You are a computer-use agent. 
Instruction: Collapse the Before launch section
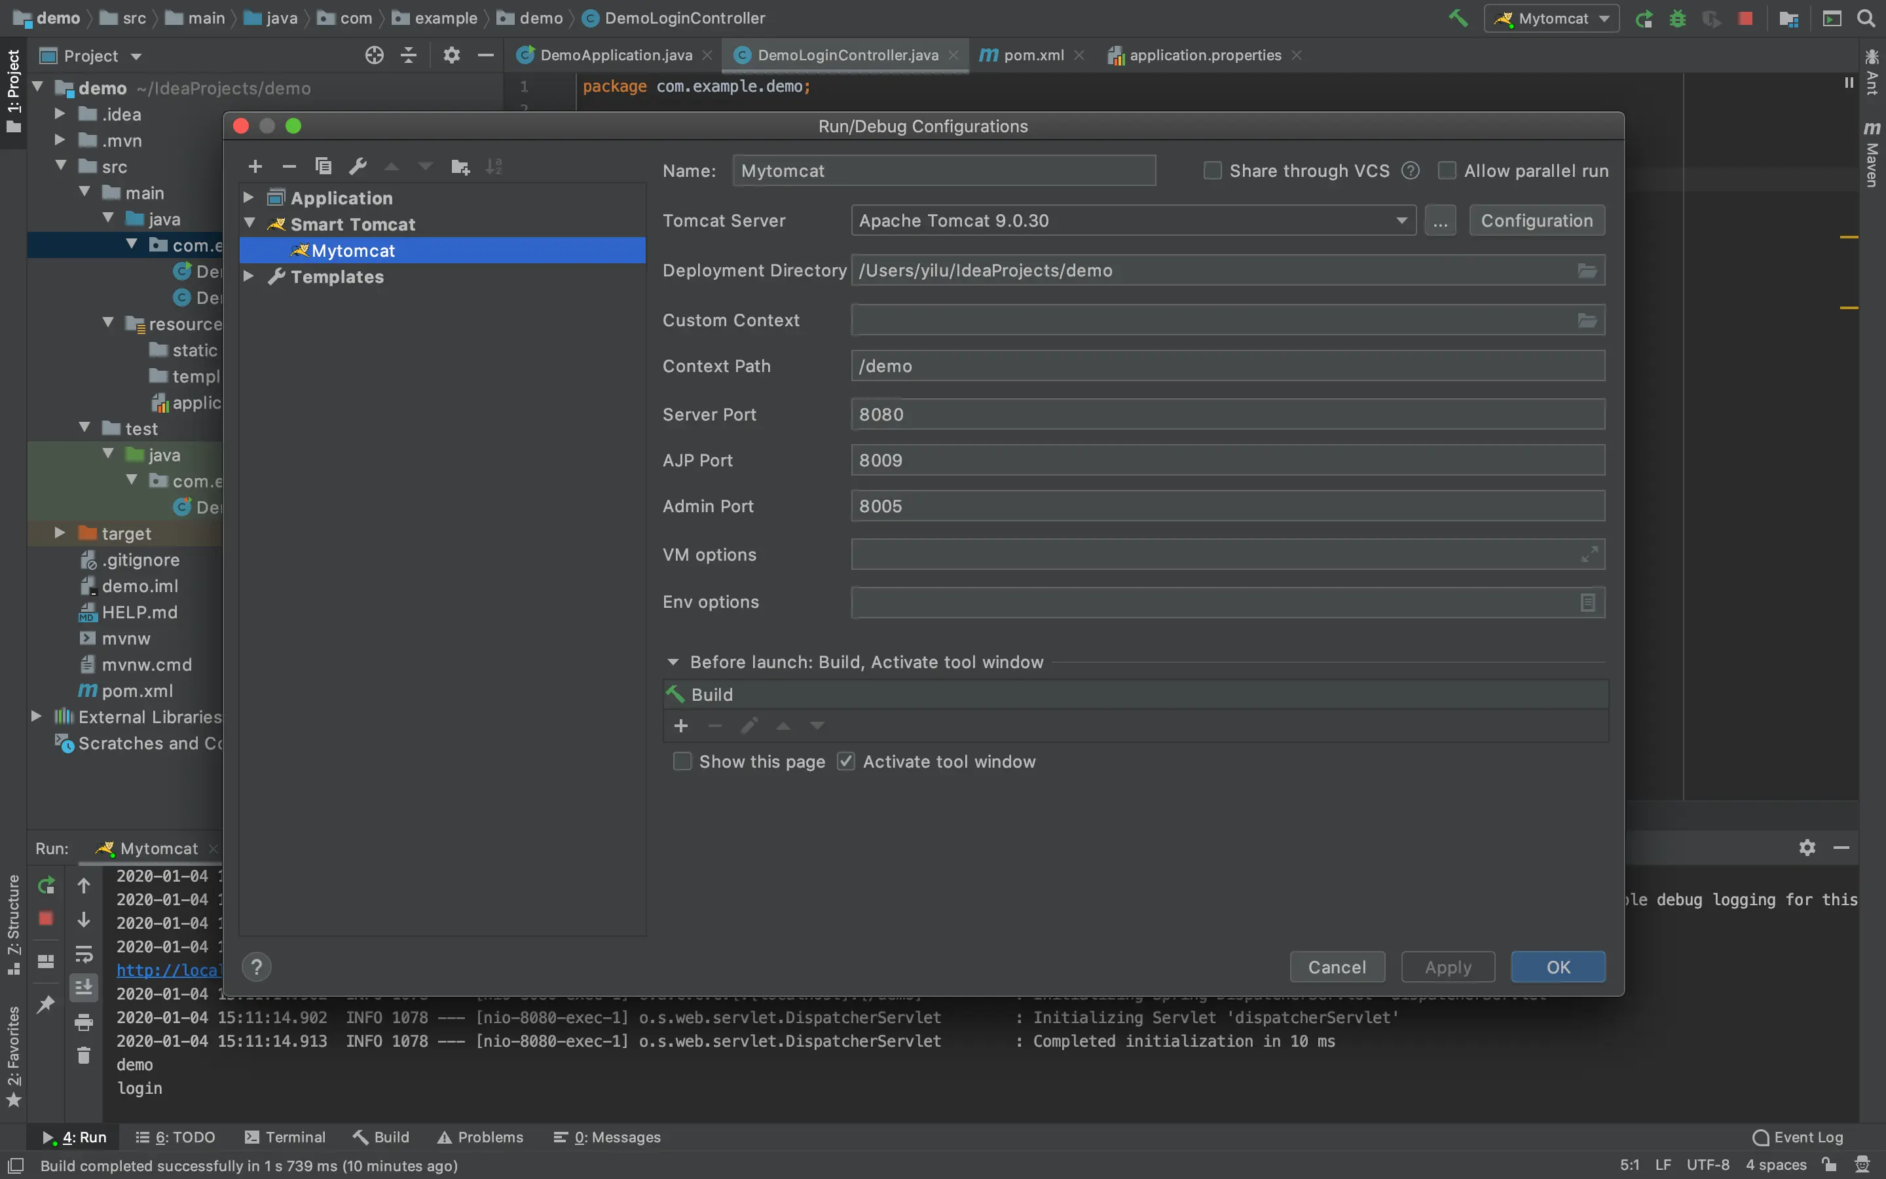coord(673,662)
